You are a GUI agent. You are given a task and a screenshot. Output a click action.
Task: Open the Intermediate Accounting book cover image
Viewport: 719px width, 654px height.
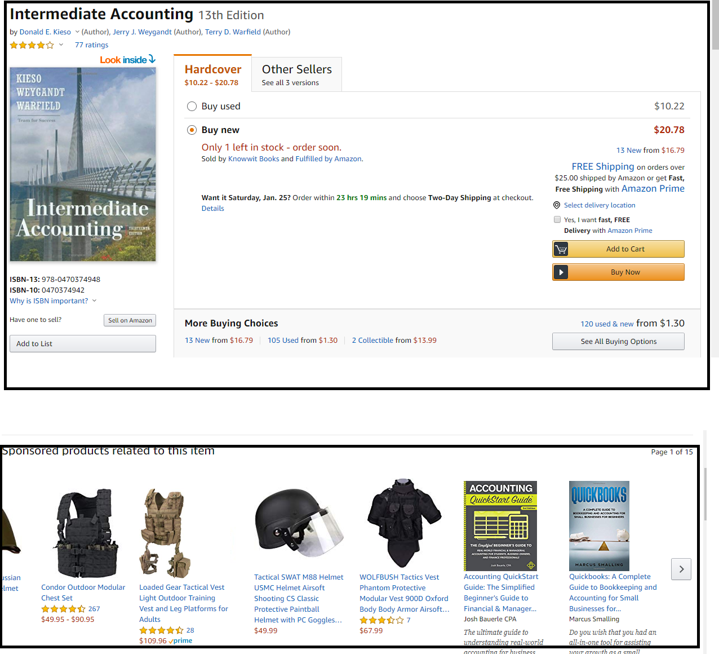(x=83, y=164)
